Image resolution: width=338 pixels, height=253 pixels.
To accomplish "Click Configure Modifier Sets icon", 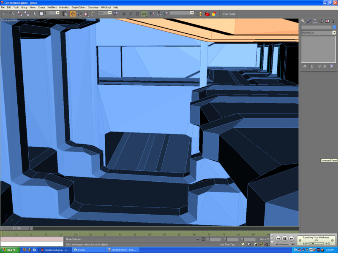I will 332,66.
